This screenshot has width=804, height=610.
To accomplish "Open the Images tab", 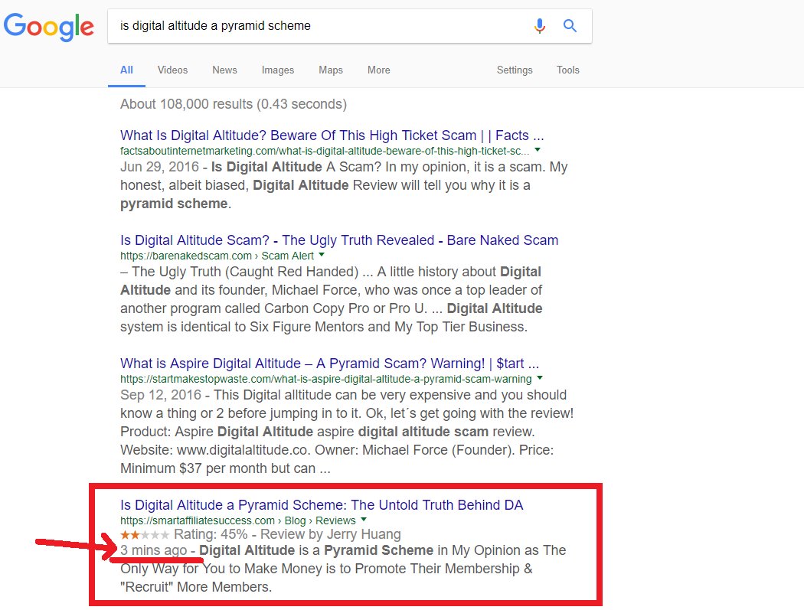I will pos(278,70).
